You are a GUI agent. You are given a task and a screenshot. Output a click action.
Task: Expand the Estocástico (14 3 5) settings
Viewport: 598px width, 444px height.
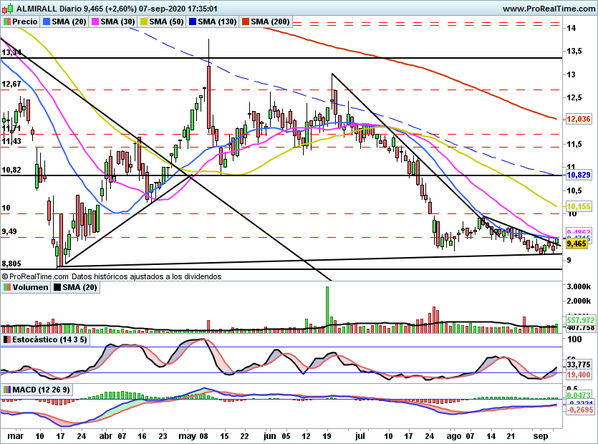coord(50,339)
